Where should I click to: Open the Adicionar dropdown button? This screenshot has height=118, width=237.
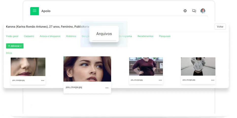tap(15, 46)
